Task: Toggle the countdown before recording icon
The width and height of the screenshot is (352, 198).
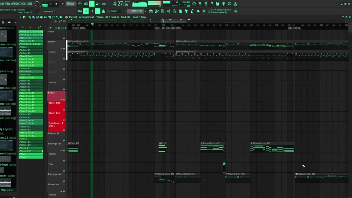Action: click(92, 4)
